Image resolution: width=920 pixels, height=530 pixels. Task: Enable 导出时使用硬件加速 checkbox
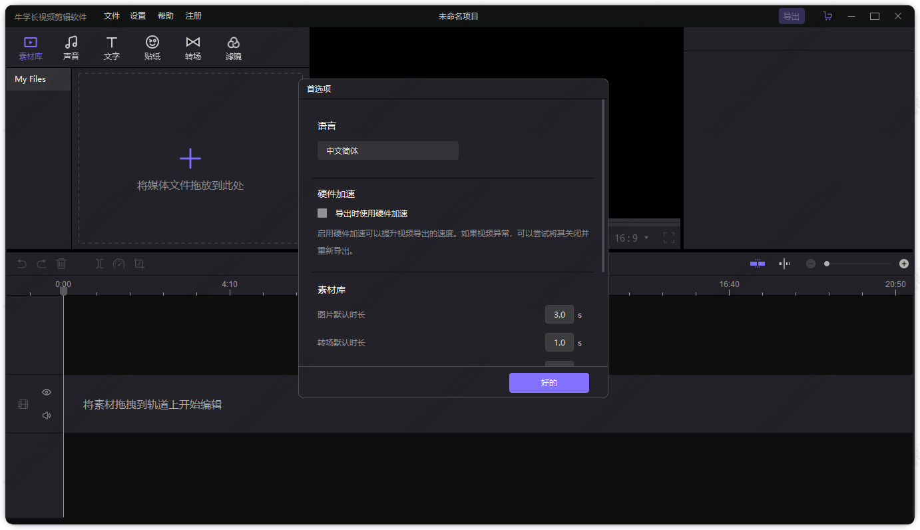(322, 213)
